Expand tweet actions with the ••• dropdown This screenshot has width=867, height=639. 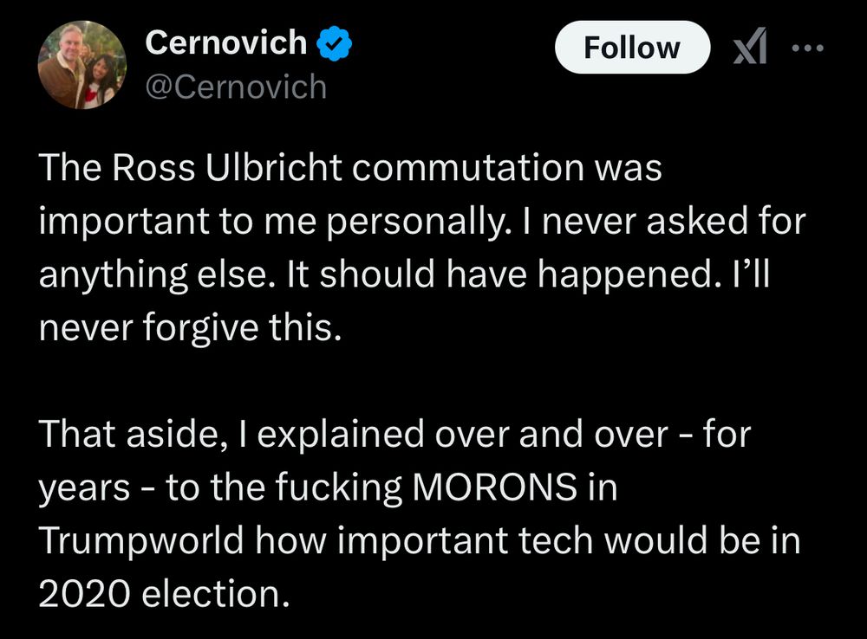click(x=808, y=48)
